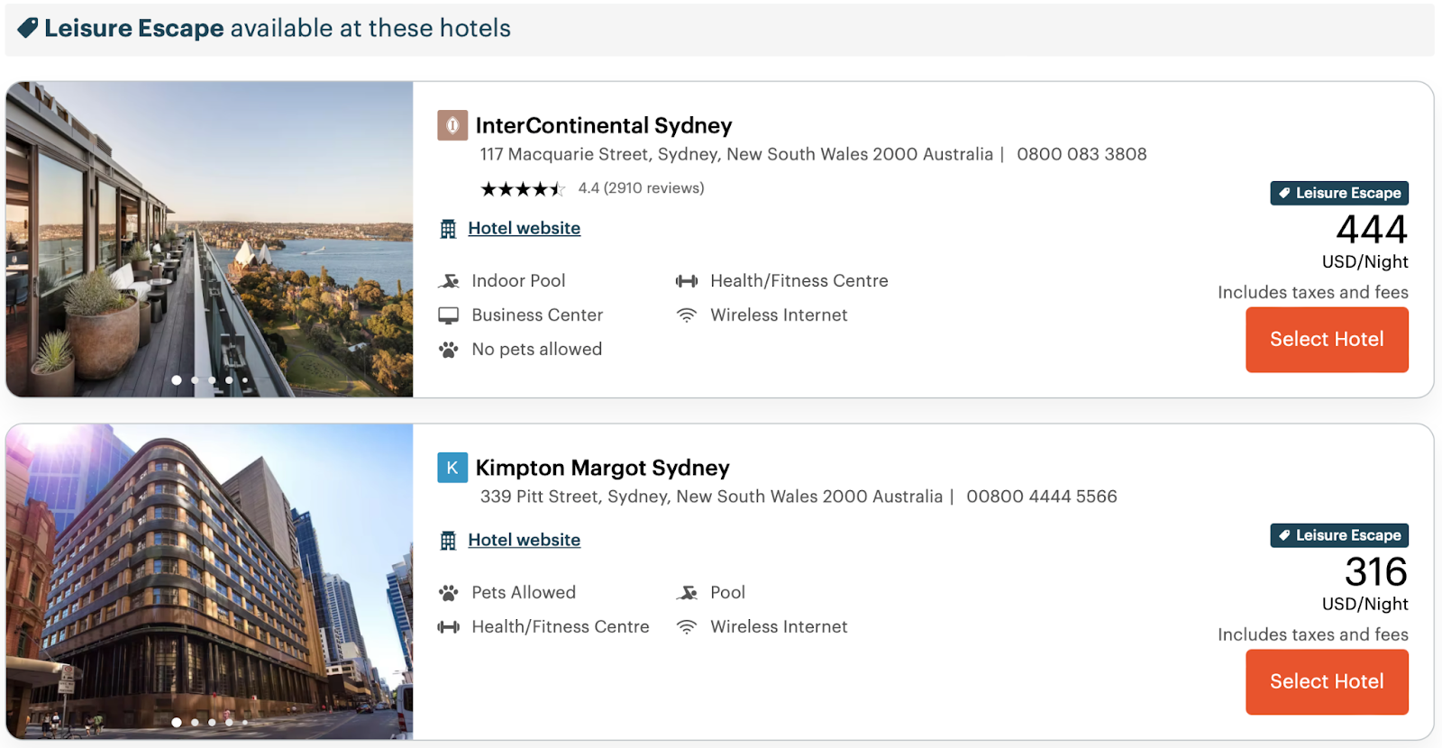Click the Kimpton Margot building photo
Screen dimensions: 1442x748
pos(209,582)
